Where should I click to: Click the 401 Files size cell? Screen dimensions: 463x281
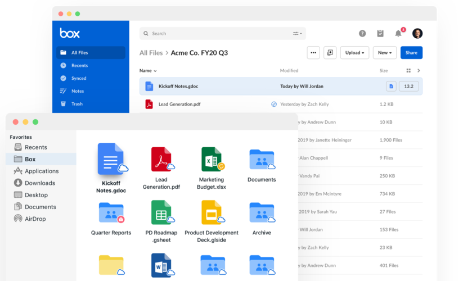[389, 265]
